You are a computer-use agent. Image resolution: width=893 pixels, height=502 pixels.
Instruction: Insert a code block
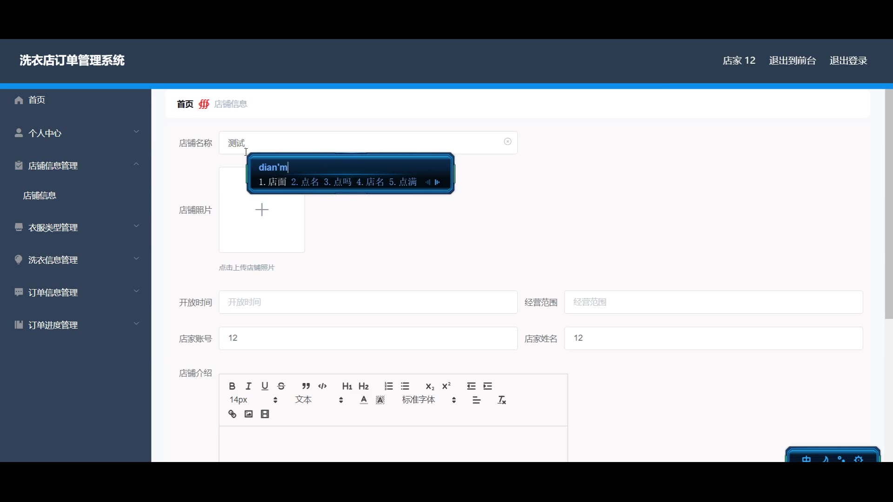(x=322, y=386)
